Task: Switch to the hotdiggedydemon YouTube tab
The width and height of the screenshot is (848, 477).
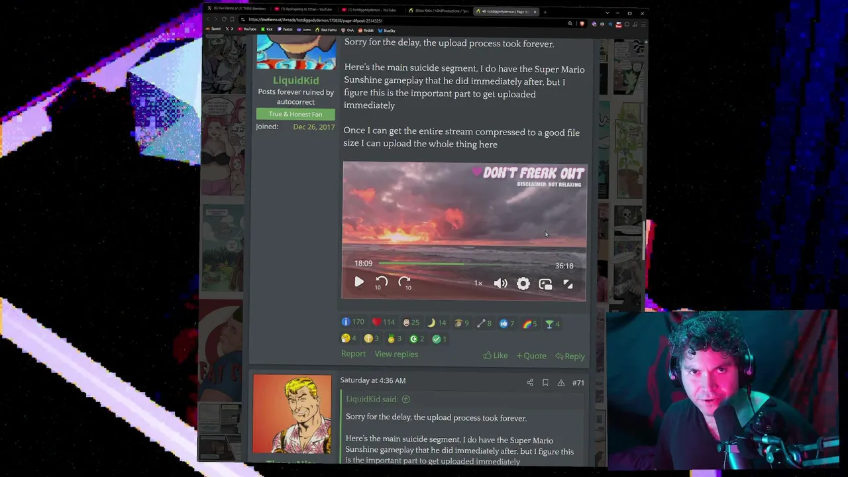Action: coord(371,10)
